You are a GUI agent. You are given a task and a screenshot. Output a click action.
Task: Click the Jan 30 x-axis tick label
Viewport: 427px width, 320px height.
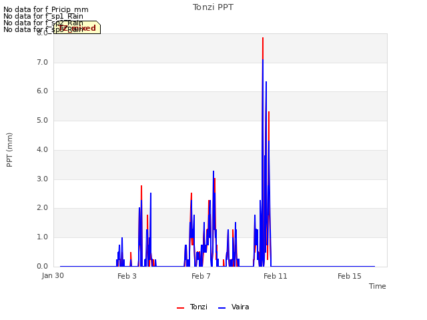[x=53, y=275]
